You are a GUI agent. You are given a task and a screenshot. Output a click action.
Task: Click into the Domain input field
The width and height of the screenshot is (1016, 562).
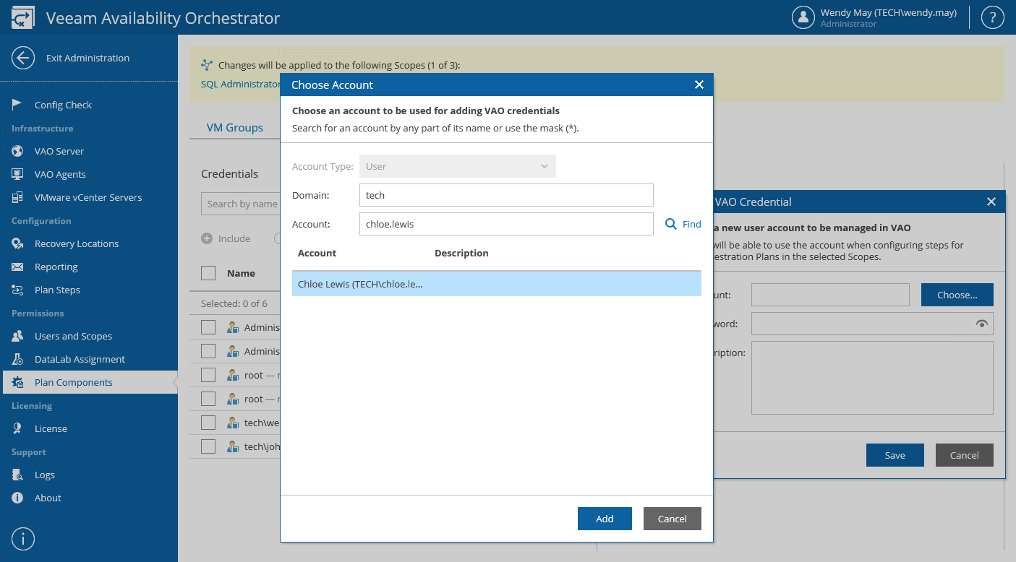click(506, 195)
